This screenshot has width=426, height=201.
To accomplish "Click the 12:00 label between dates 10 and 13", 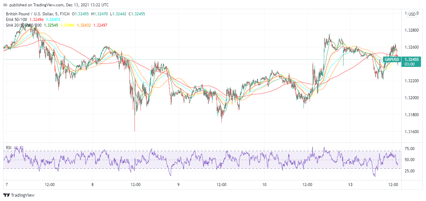I will 307,185.
